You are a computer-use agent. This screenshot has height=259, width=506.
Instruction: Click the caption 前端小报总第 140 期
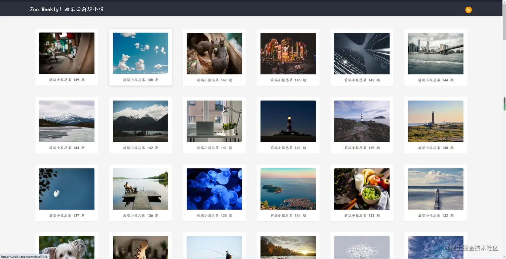288,148
